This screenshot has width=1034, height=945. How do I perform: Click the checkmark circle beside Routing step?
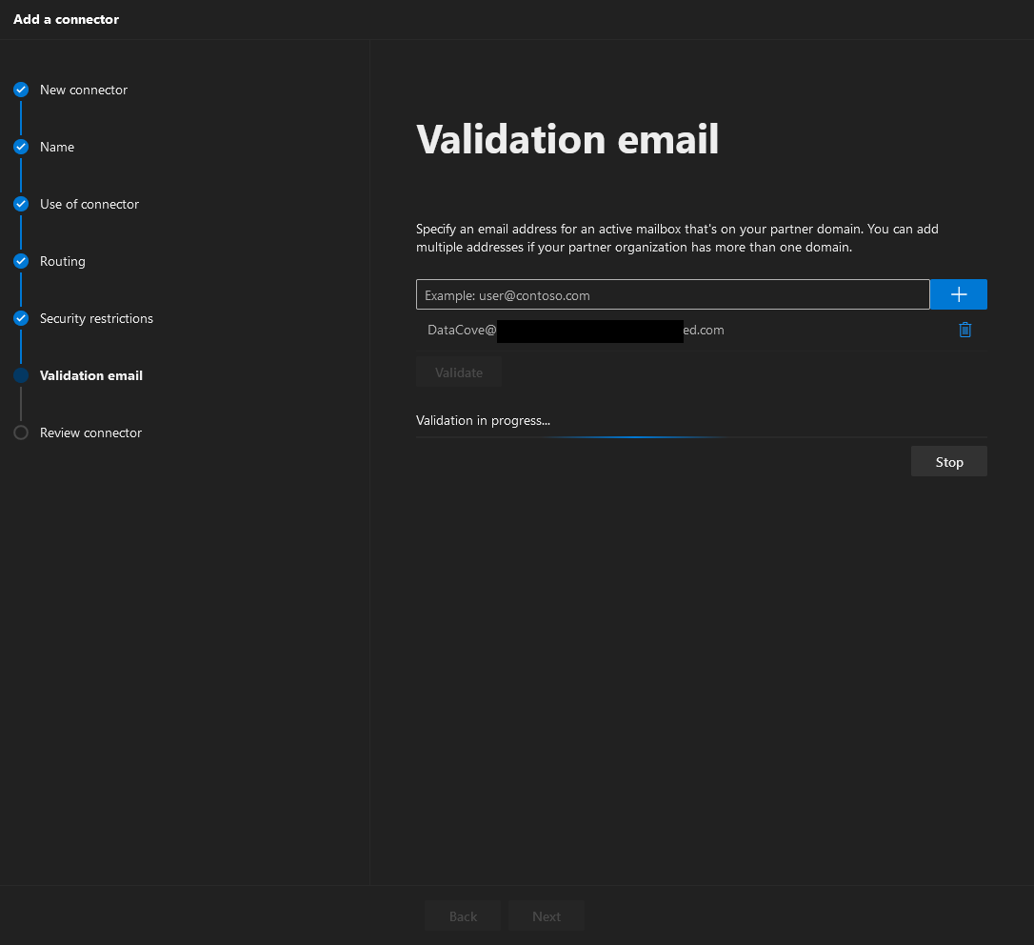21,261
